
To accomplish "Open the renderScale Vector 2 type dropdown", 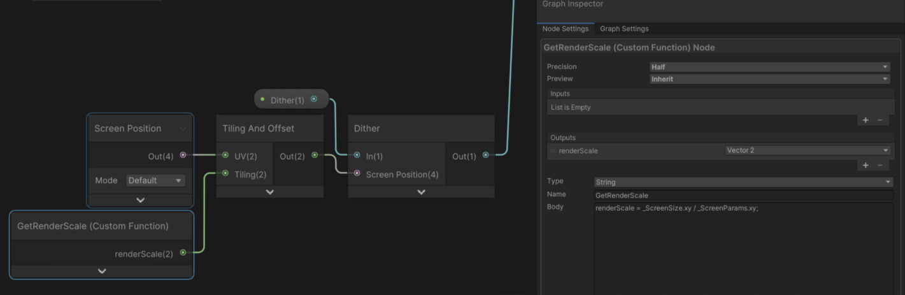I will tap(808, 150).
